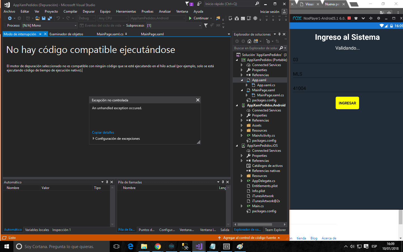Expand the MainPage.xaml tree node

242,90
